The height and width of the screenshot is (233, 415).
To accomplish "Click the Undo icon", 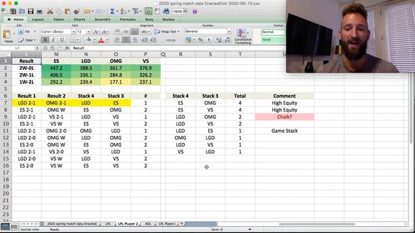I will point(86,11).
